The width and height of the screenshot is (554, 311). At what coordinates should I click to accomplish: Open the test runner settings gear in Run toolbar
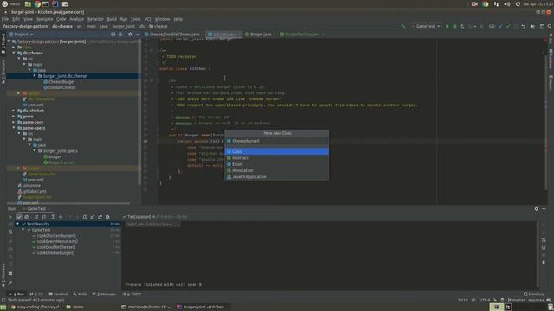click(x=107, y=217)
